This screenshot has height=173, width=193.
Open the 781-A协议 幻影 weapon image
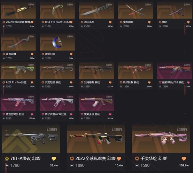tap(31, 139)
